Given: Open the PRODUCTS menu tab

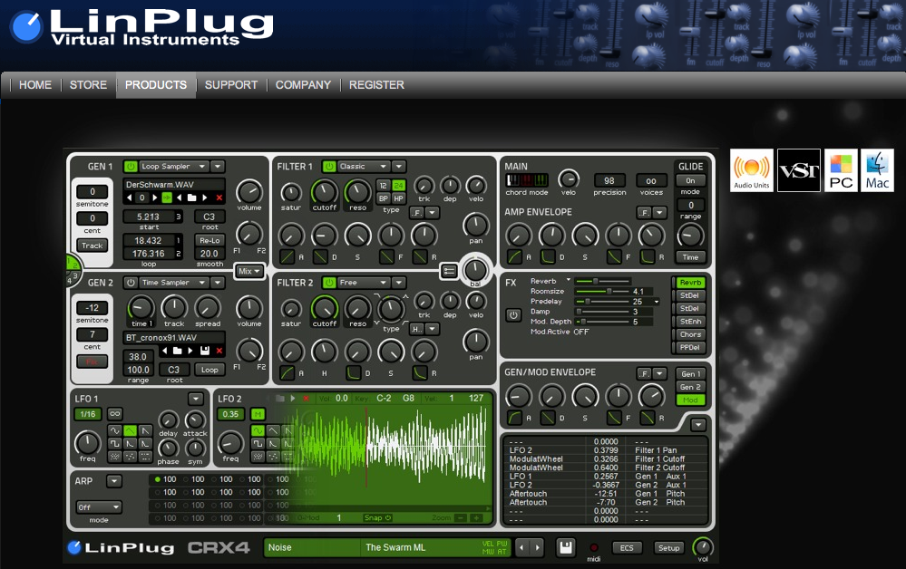Looking at the screenshot, I should point(155,85).
